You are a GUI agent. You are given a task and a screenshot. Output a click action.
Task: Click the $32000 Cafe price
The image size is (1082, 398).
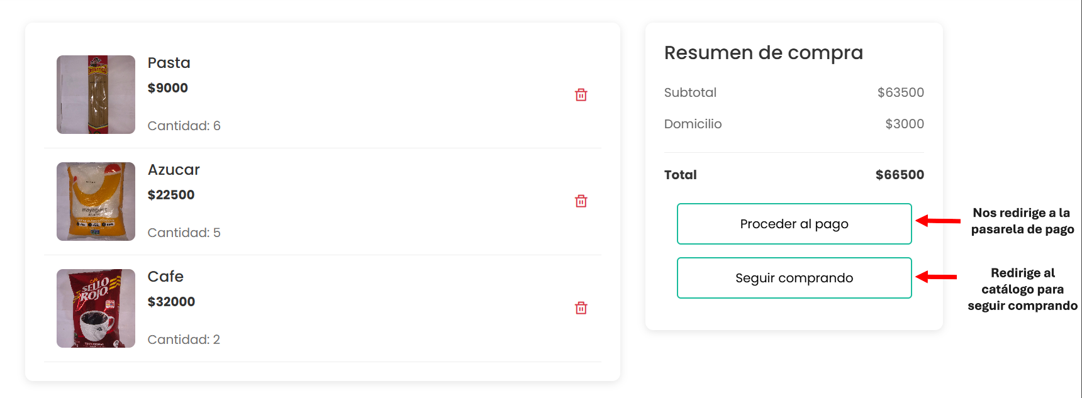point(171,302)
